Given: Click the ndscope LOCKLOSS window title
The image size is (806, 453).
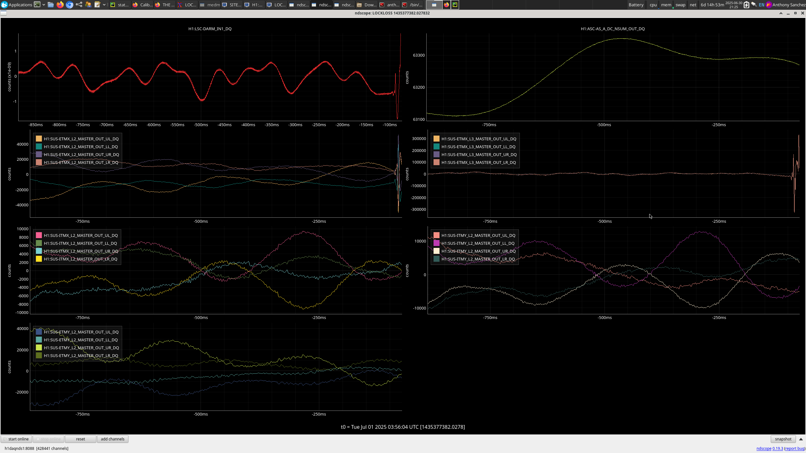Looking at the screenshot, I should coord(392,13).
